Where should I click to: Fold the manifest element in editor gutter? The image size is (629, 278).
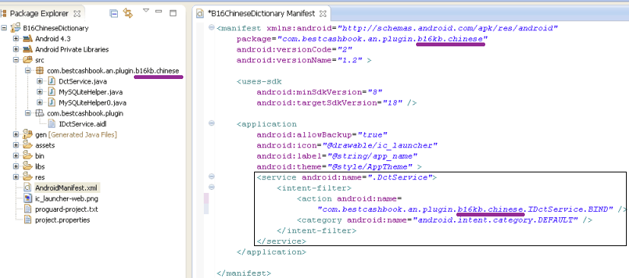[211, 27]
